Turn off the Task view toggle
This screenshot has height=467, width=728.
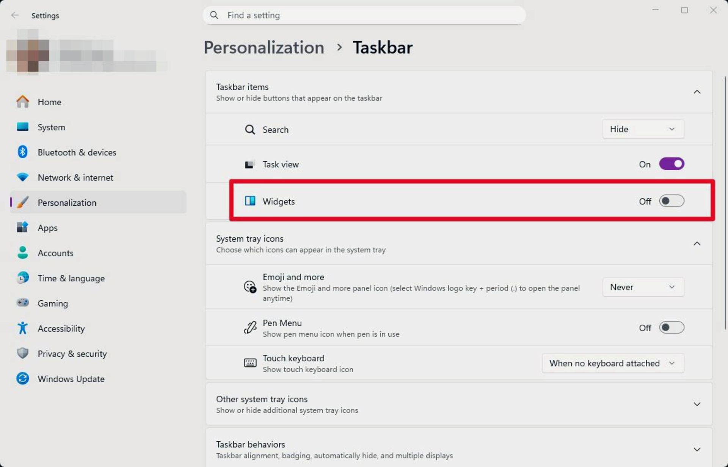[671, 164]
